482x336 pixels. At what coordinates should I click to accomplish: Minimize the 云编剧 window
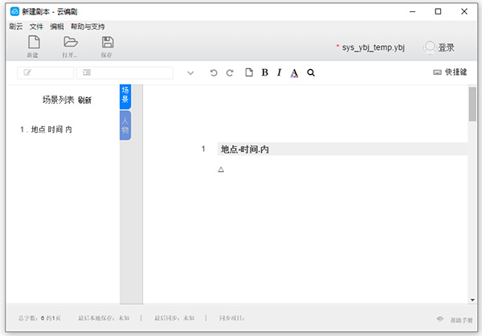[413, 12]
